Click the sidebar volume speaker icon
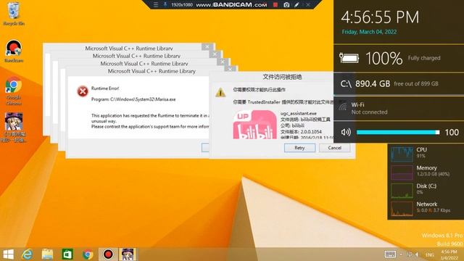This screenshot has width=464, height=261. tap(346, 132)
